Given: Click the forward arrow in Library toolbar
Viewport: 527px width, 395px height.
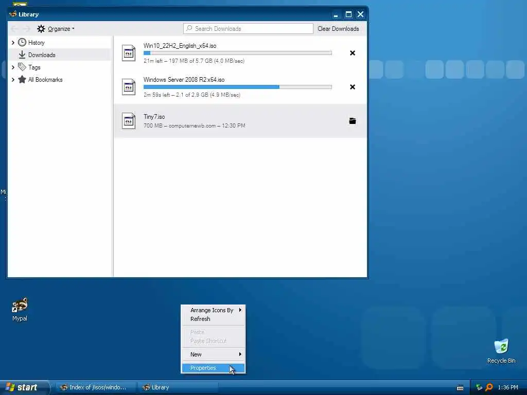Looking at the screenshot, I should pos(27,29).
